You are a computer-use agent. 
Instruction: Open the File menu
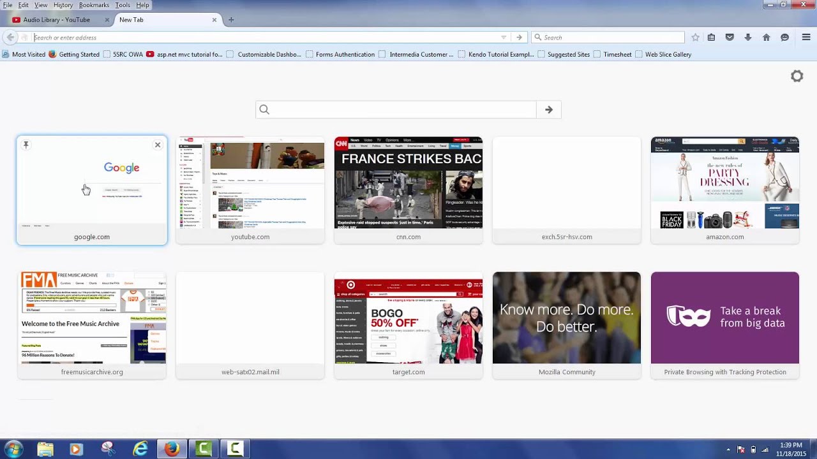[x=8, y=5]
